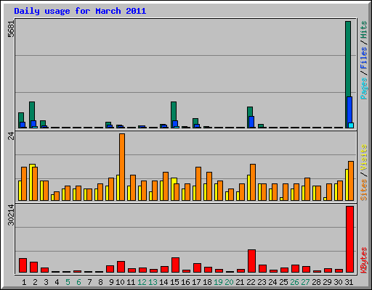Viewport: 372px width, 290px height.
Task: Click green weekend day 20 label
Action: 229,282
